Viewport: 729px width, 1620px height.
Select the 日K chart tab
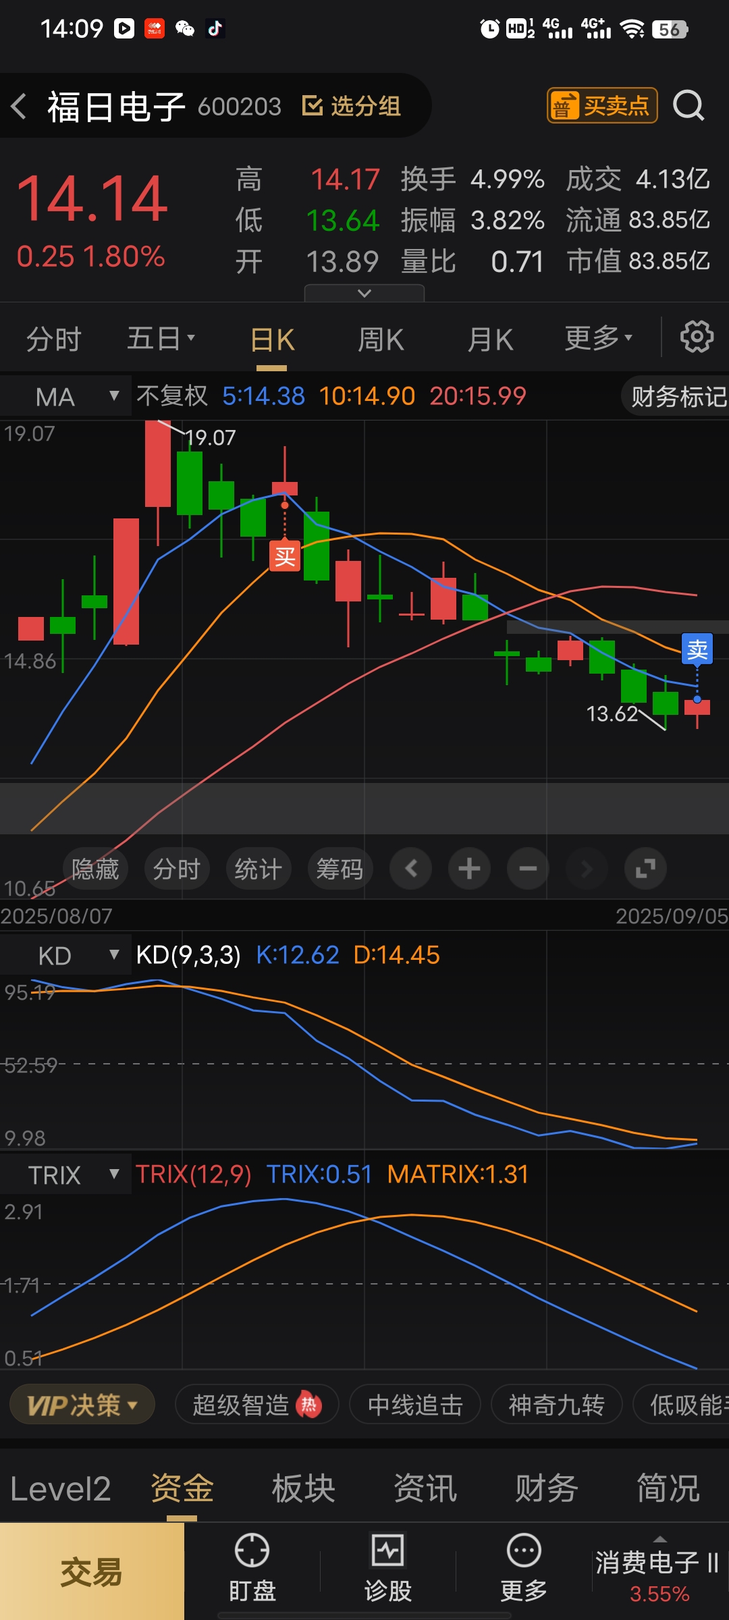[x=272, y=340]
